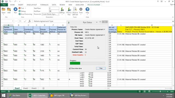The width and height of the screenshot is (175, 98).
Task: Click the formula bar text 'Rebate Agreement Type'
Action: [43, 21]
